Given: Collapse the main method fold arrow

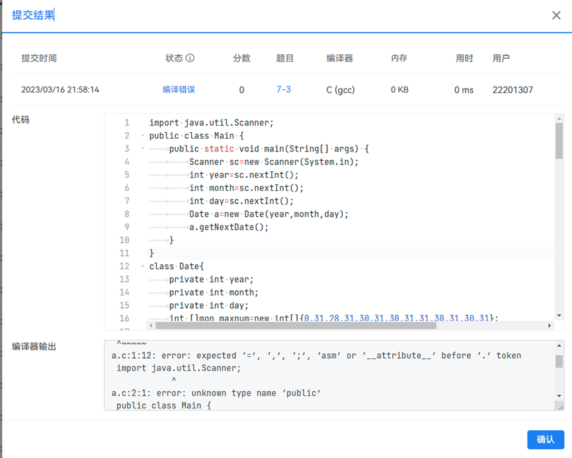Looking at the screenshot, I should pyautogui.click(x=143, y=149).
